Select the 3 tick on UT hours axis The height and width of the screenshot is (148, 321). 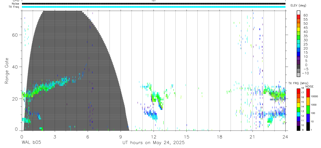pos(55,136)
